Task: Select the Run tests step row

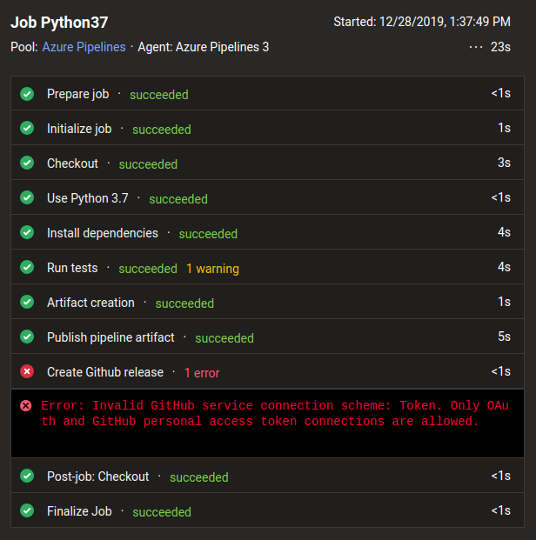Action: click(267, 267)
